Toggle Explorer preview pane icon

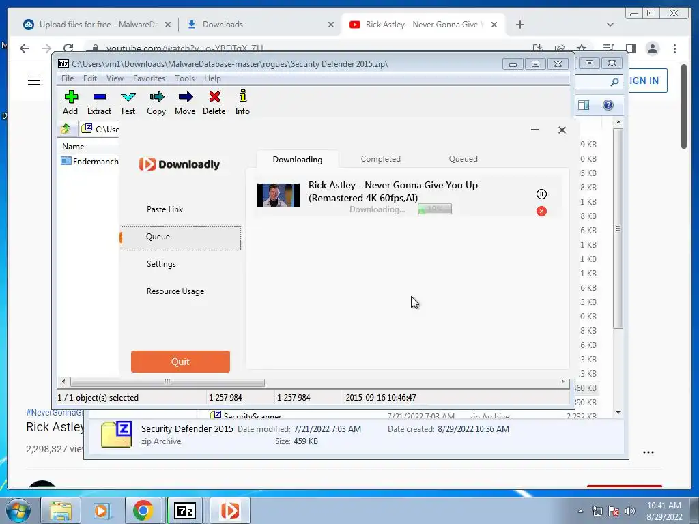pos(584,105)
